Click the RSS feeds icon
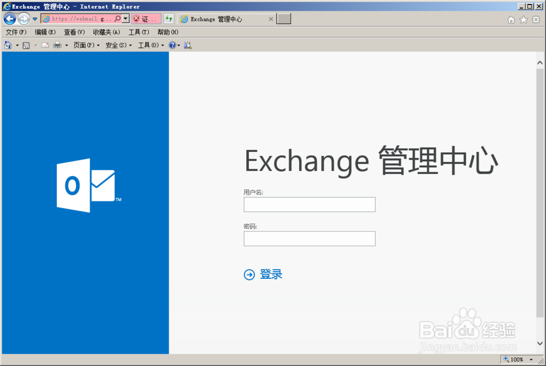The width and height of the screenshot is (546, 366). tap(26, 45)
